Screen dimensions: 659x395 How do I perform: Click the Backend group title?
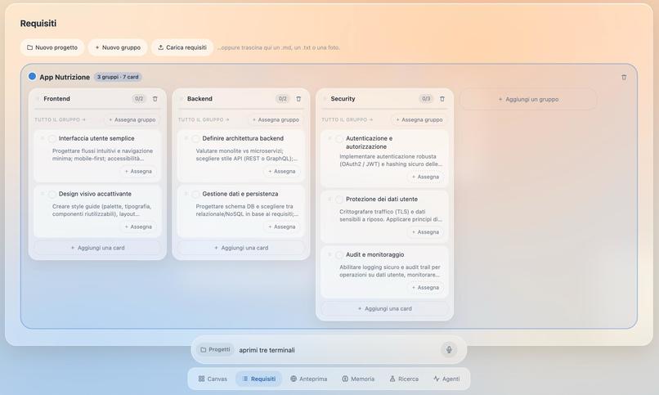point(199,99)
